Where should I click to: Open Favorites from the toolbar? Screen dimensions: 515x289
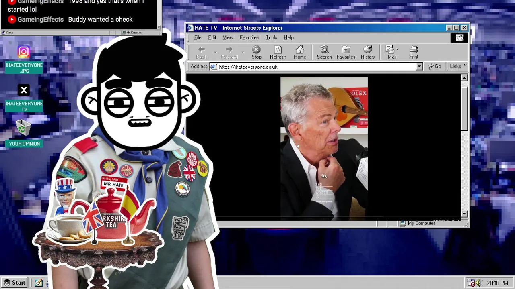coord(346,53)
